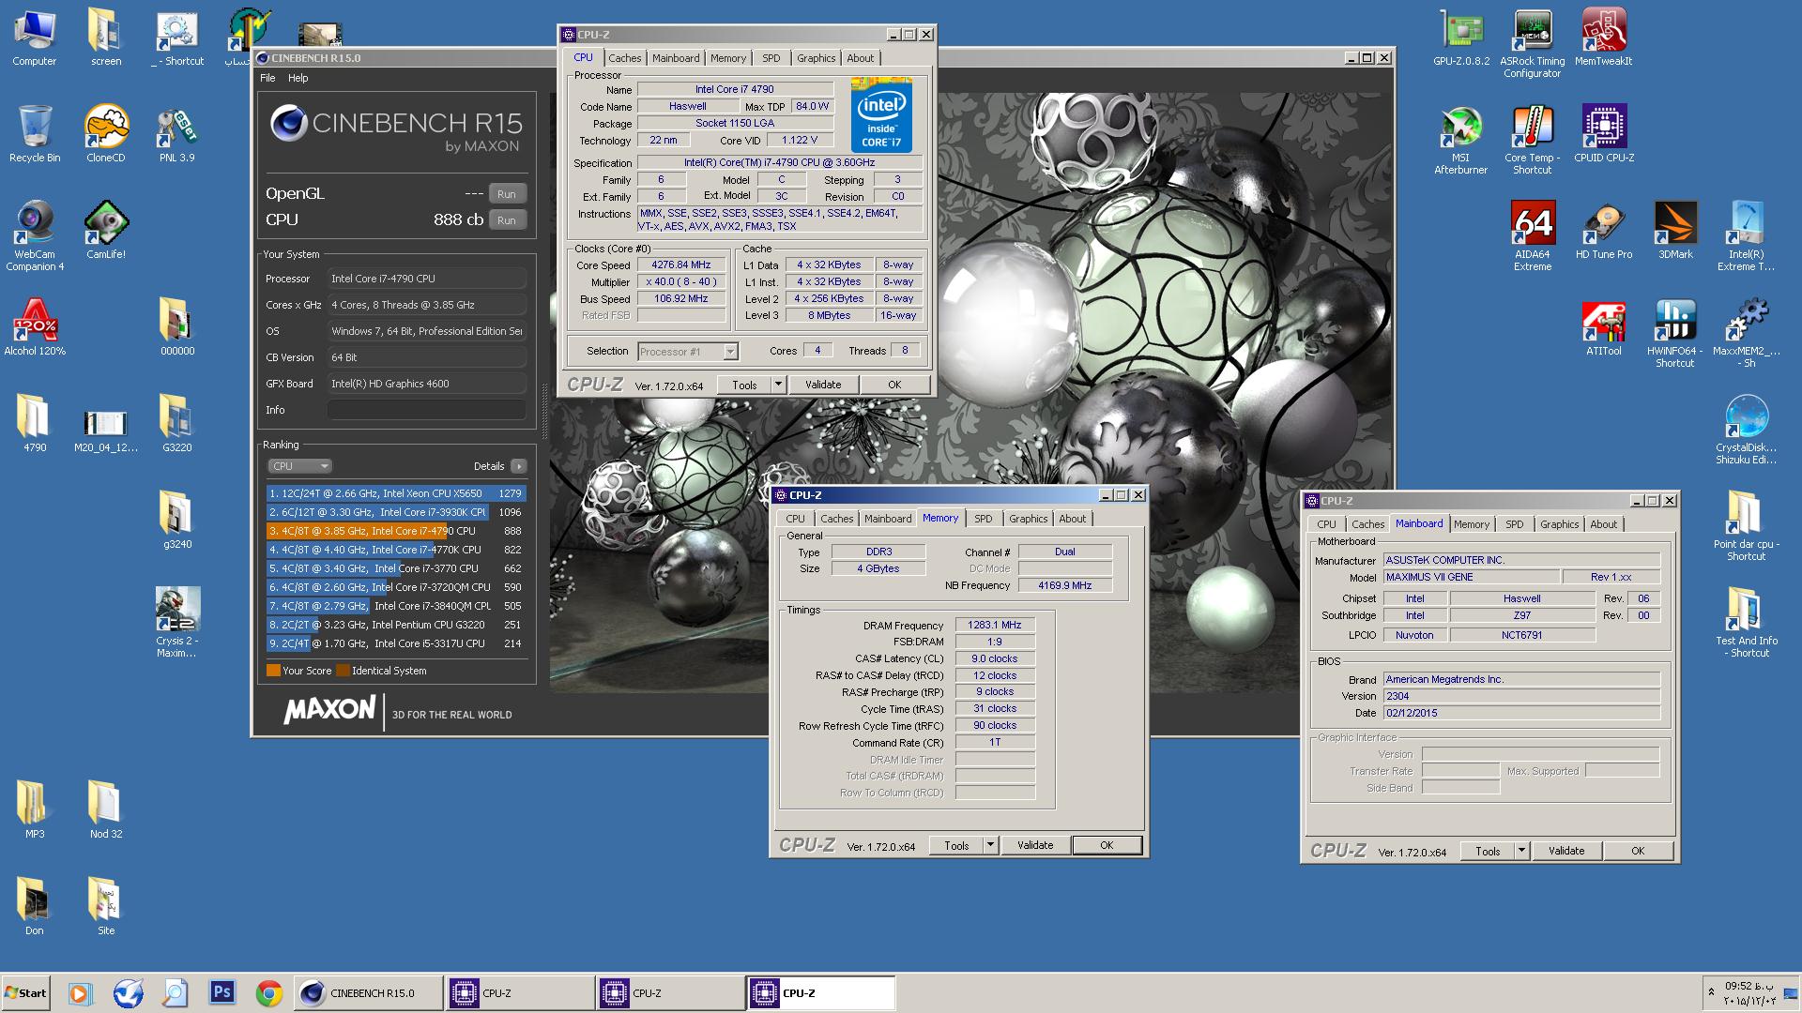Screen dimensions: 1802x1013
Task: Switch to Mainboard tab in Memory CPU-Z window
Action: click(x=887, y=519)
